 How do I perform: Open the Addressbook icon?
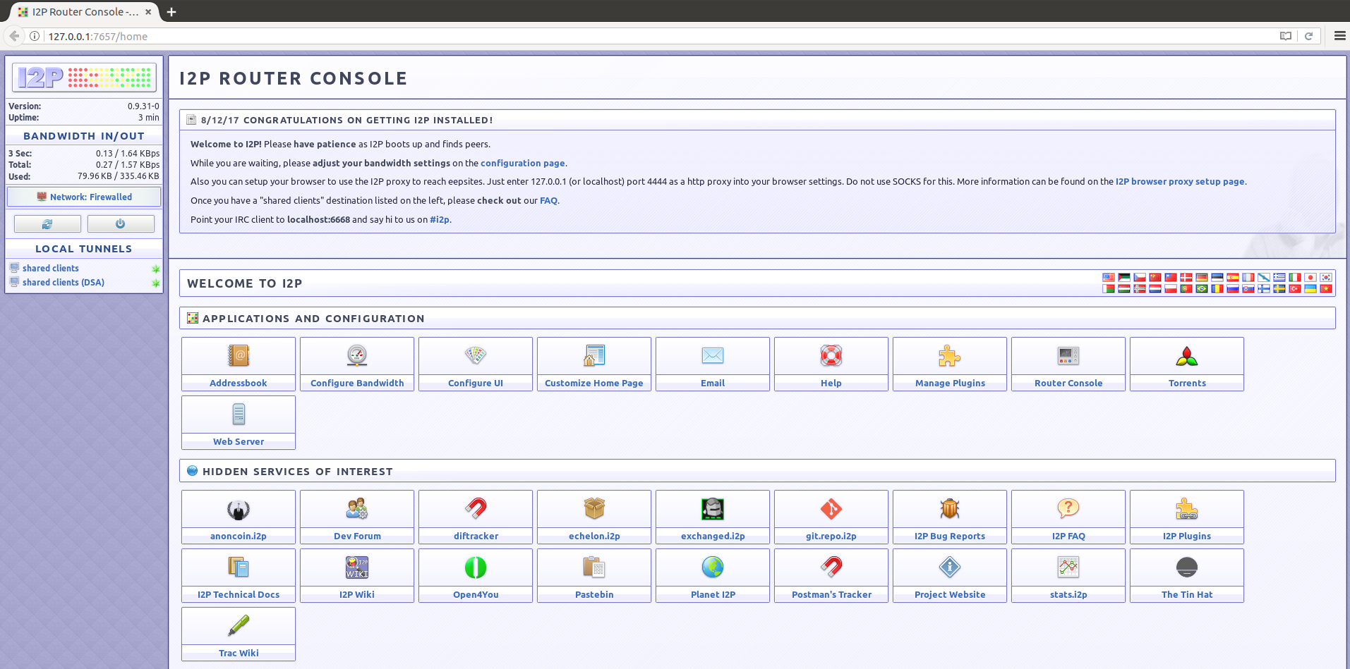[x=239, y=356]
